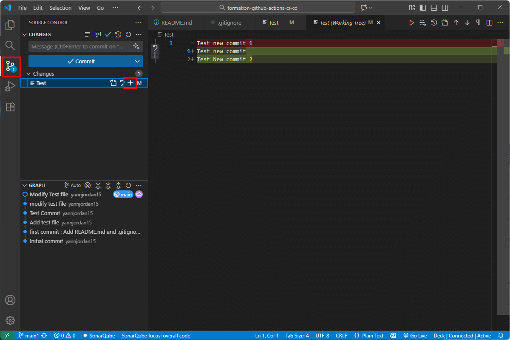Click Go Live in the status bar
Image resolution: width=510 pixels, height=340 pixels.
tap(415, 335)
